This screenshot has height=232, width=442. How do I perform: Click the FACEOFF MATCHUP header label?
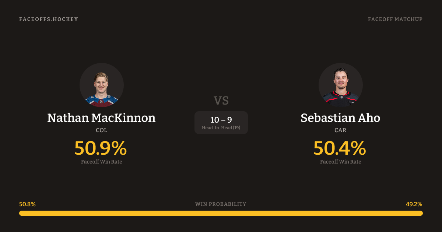point(395,19)
